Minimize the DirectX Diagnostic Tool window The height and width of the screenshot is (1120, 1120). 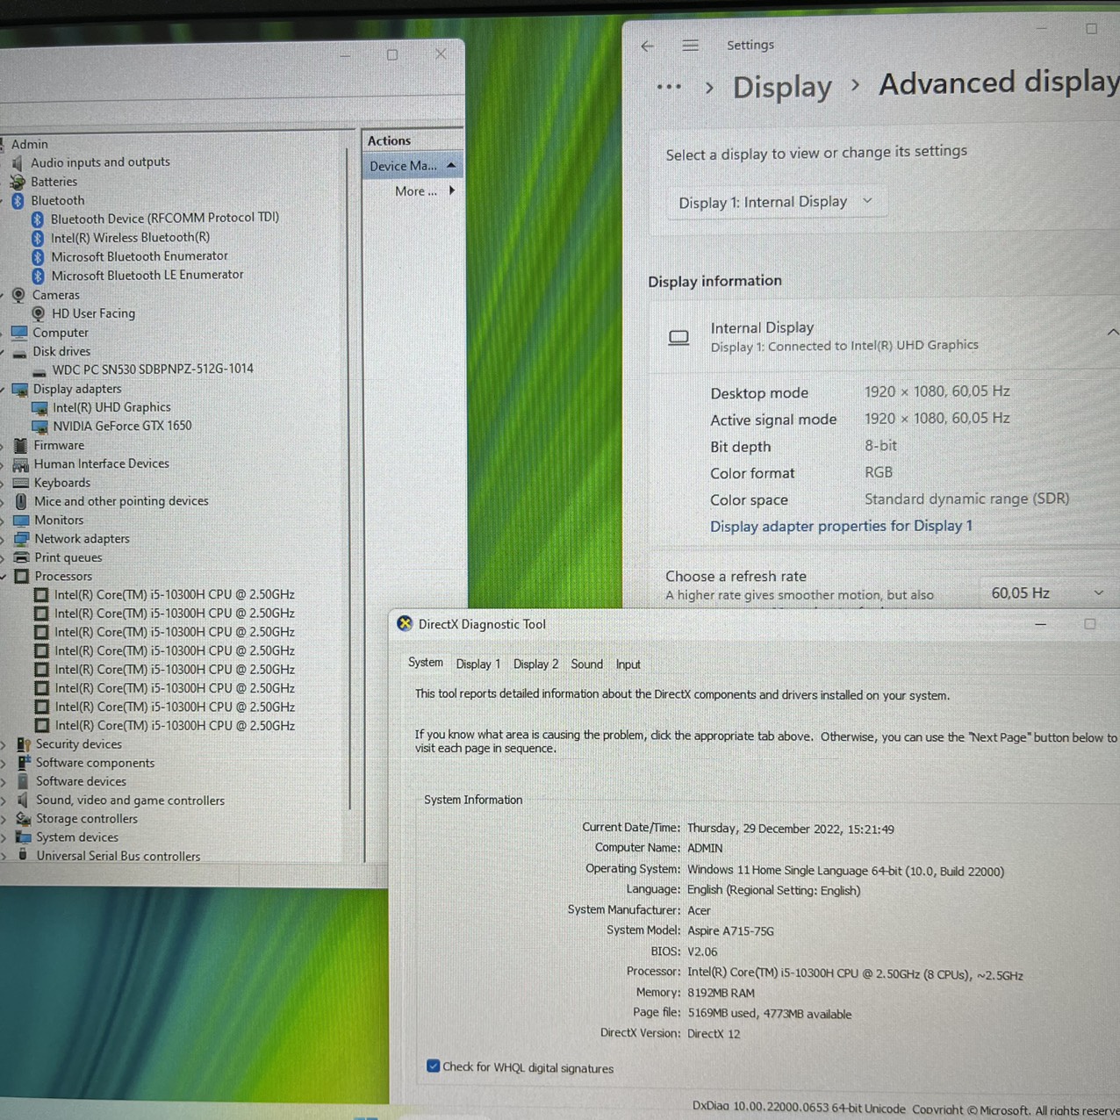click(x=1040, y=624)
